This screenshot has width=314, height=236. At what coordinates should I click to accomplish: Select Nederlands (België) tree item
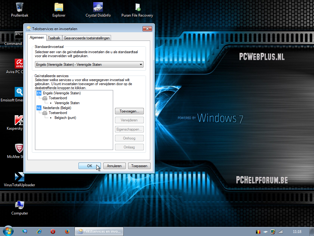(x=57, y=108)
